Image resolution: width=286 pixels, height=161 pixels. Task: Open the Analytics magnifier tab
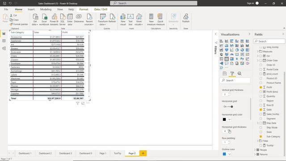click(x=240, y=73)
